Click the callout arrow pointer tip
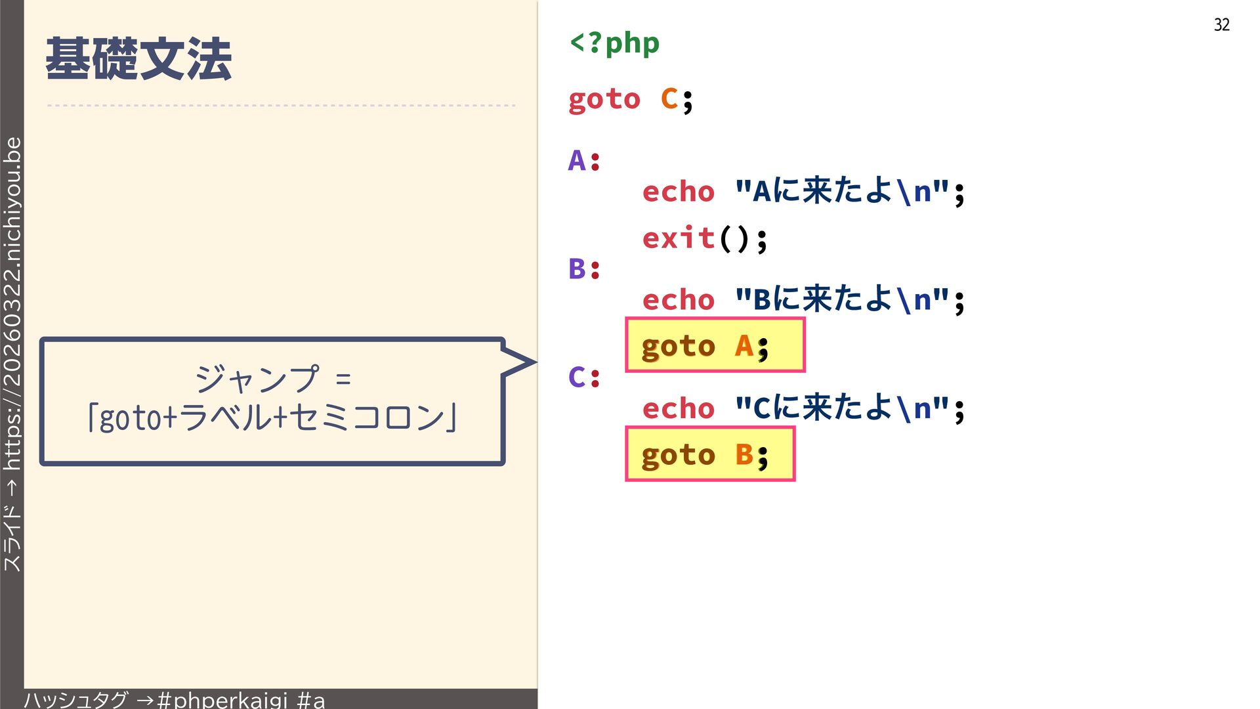This screenshot has height=709, width=1260. tap(532, 362)
